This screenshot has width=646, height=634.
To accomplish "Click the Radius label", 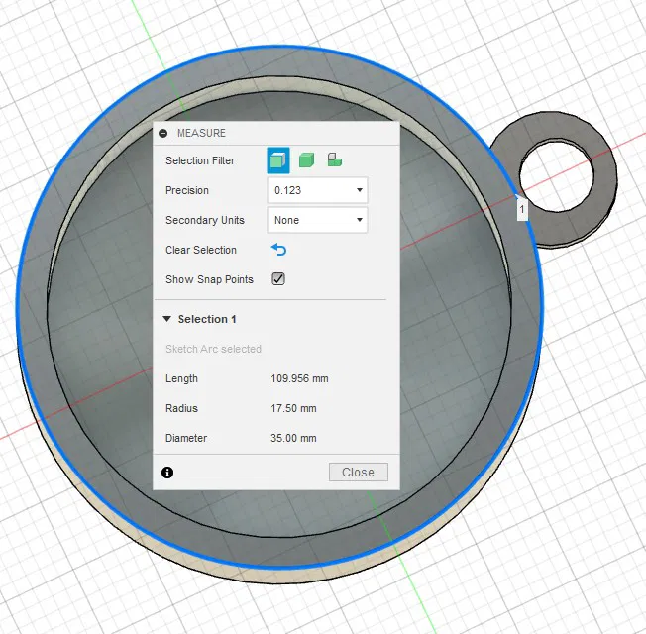I will (x=181, y=408).
